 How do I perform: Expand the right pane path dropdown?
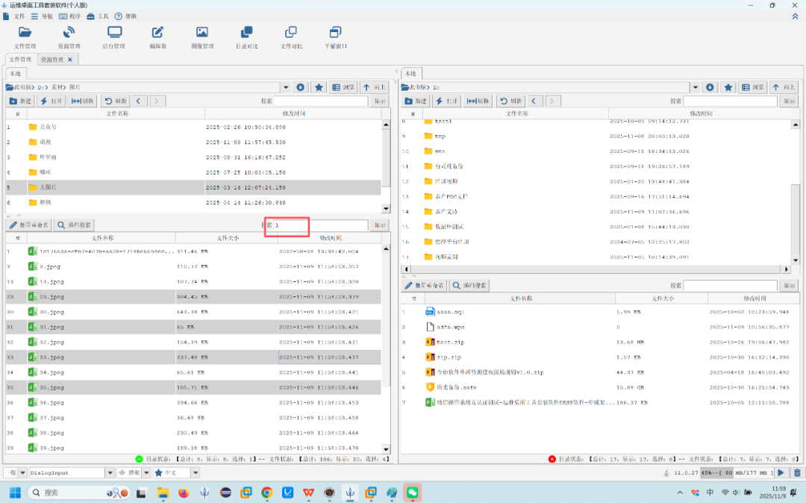(695, 87)
